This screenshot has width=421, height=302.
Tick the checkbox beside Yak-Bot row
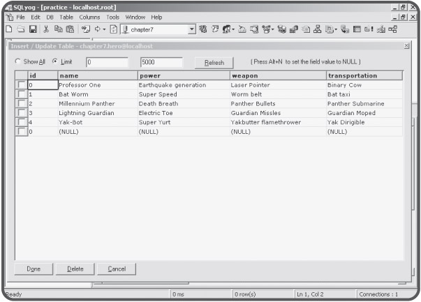point(22,121)
